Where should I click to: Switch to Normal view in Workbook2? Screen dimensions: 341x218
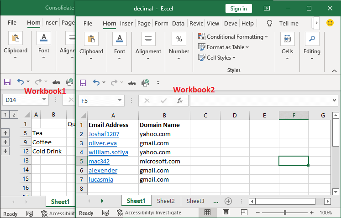tap(207, 213)
